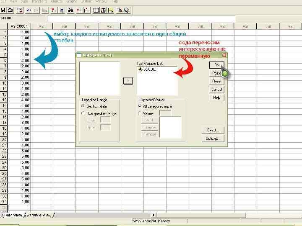Click the Split File toolbar icon
Viewport: 302px width, 226px height.
pyautogui.click(x=96, y=10)
